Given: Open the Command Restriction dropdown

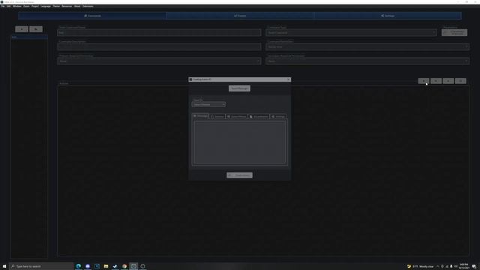Looking at the screenshot, I should pyautogui.click(x=367, y=46).
